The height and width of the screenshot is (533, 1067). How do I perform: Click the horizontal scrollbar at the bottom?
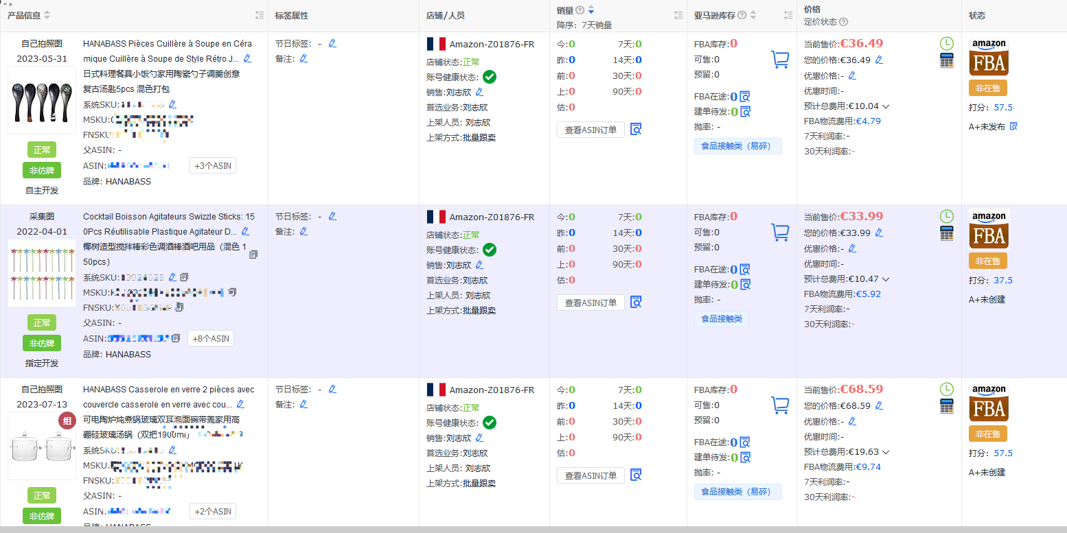tap(533, 530)
